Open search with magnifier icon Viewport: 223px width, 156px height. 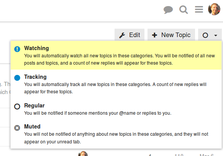click(184, 10)
